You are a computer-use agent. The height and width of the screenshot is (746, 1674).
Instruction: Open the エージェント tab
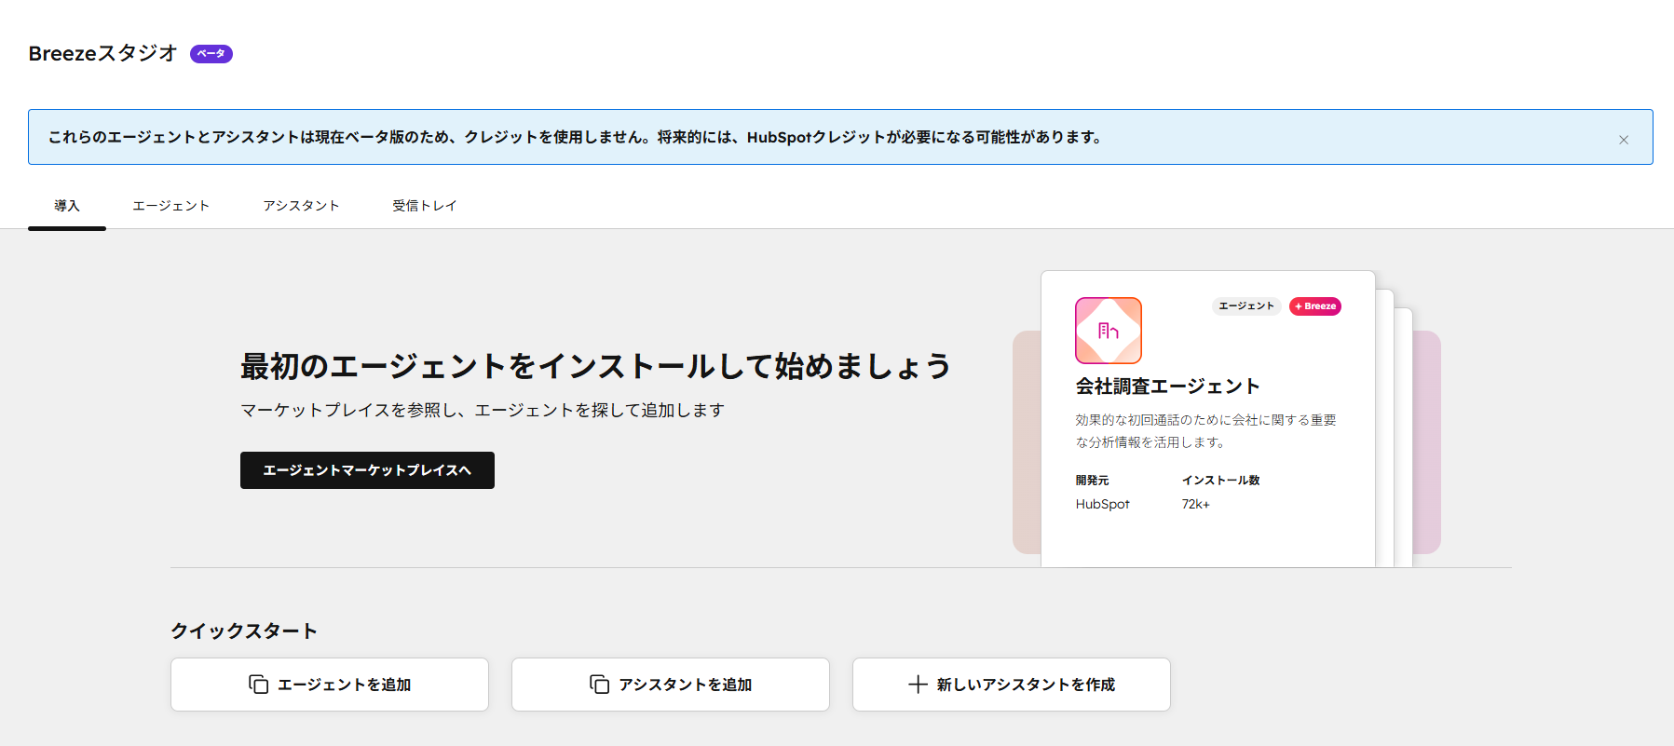(x=170, y=206)
